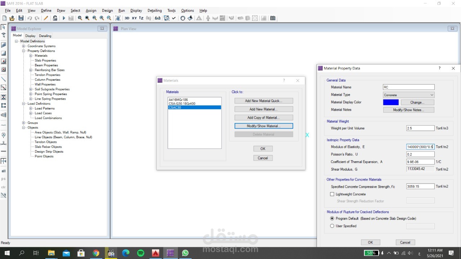Click the Undo arrow icon

click(30, 18)
